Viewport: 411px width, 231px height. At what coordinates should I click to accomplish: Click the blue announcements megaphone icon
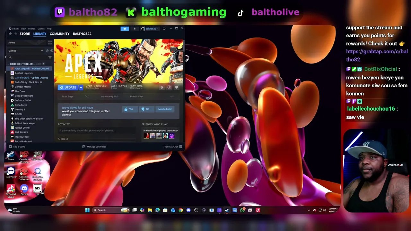125,29
